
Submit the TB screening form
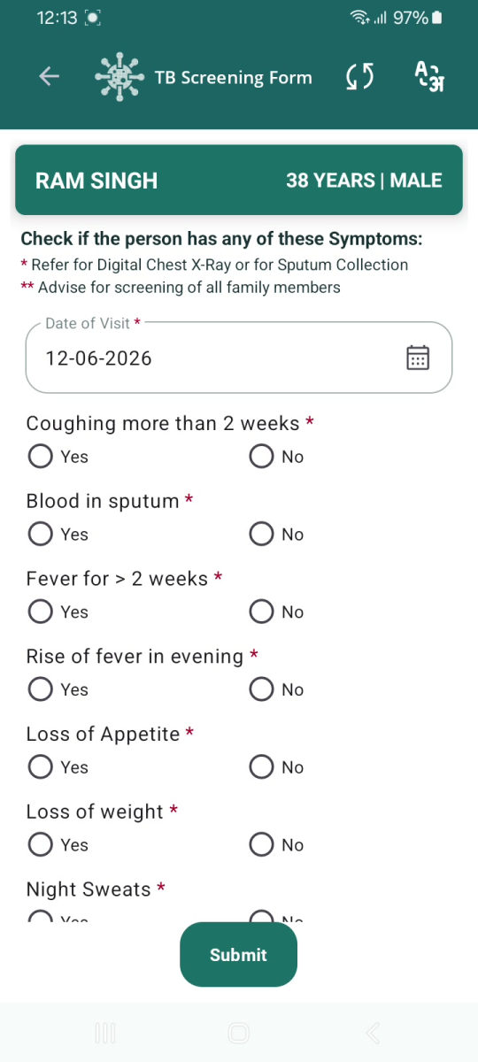(238, 955)
